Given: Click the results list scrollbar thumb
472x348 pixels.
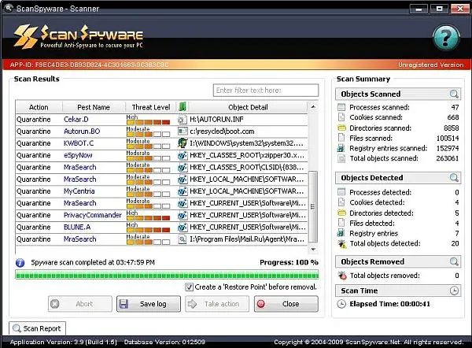Looking at the screenshot, I should click(x=313, y=207).
